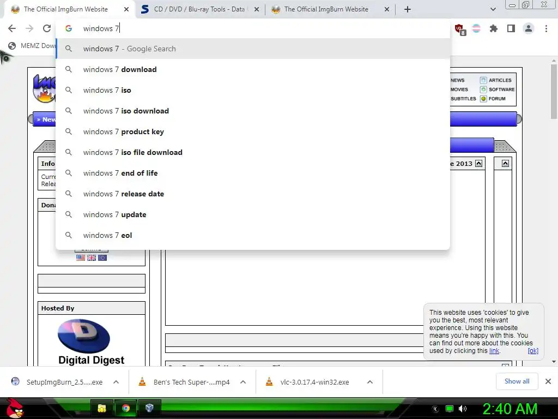Open the extensions puzzle-piece menu
The width and height of the screenshot is (558, 419).
click(493, 28)
